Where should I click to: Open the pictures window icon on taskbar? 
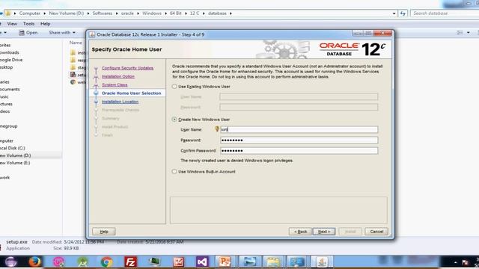coord(249,262)
